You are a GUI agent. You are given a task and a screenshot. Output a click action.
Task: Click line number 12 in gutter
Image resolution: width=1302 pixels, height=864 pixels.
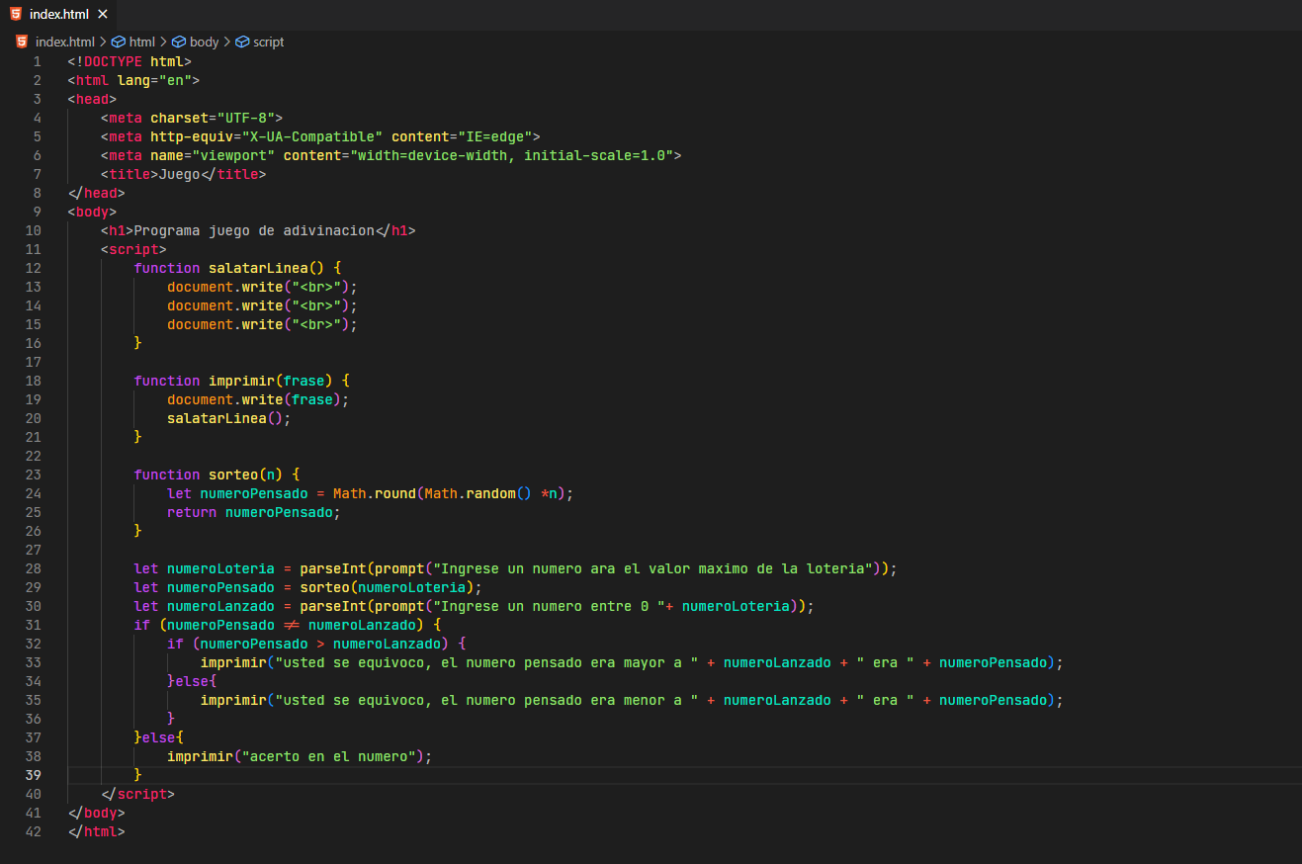point(36,268)
